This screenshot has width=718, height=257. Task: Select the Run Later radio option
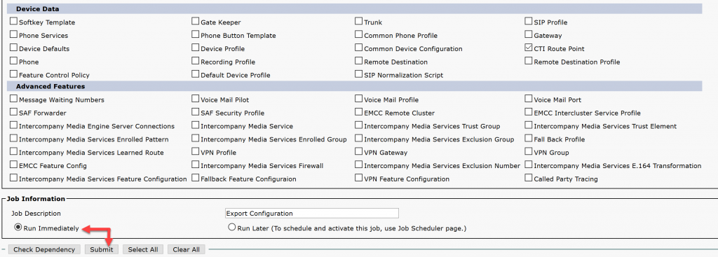(231, 228)
